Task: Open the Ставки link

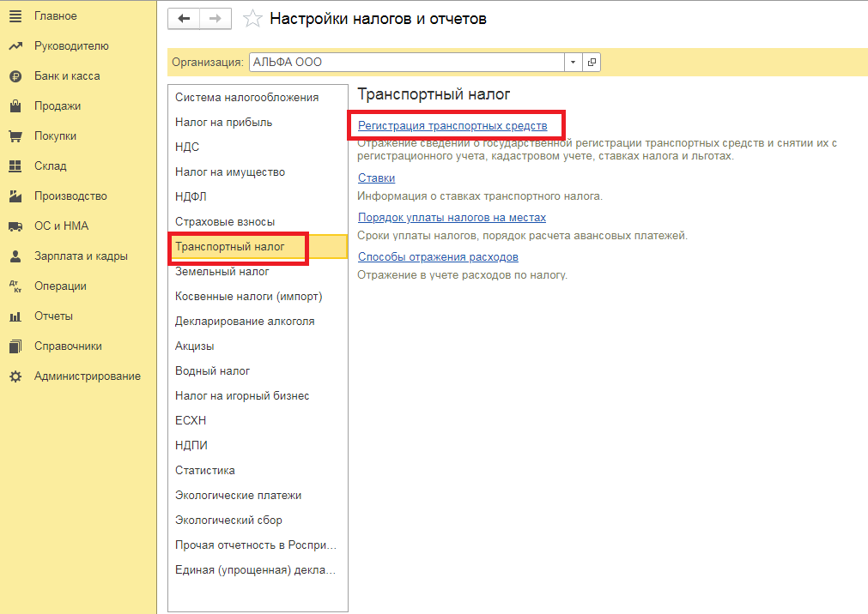Action: point(376,178)
